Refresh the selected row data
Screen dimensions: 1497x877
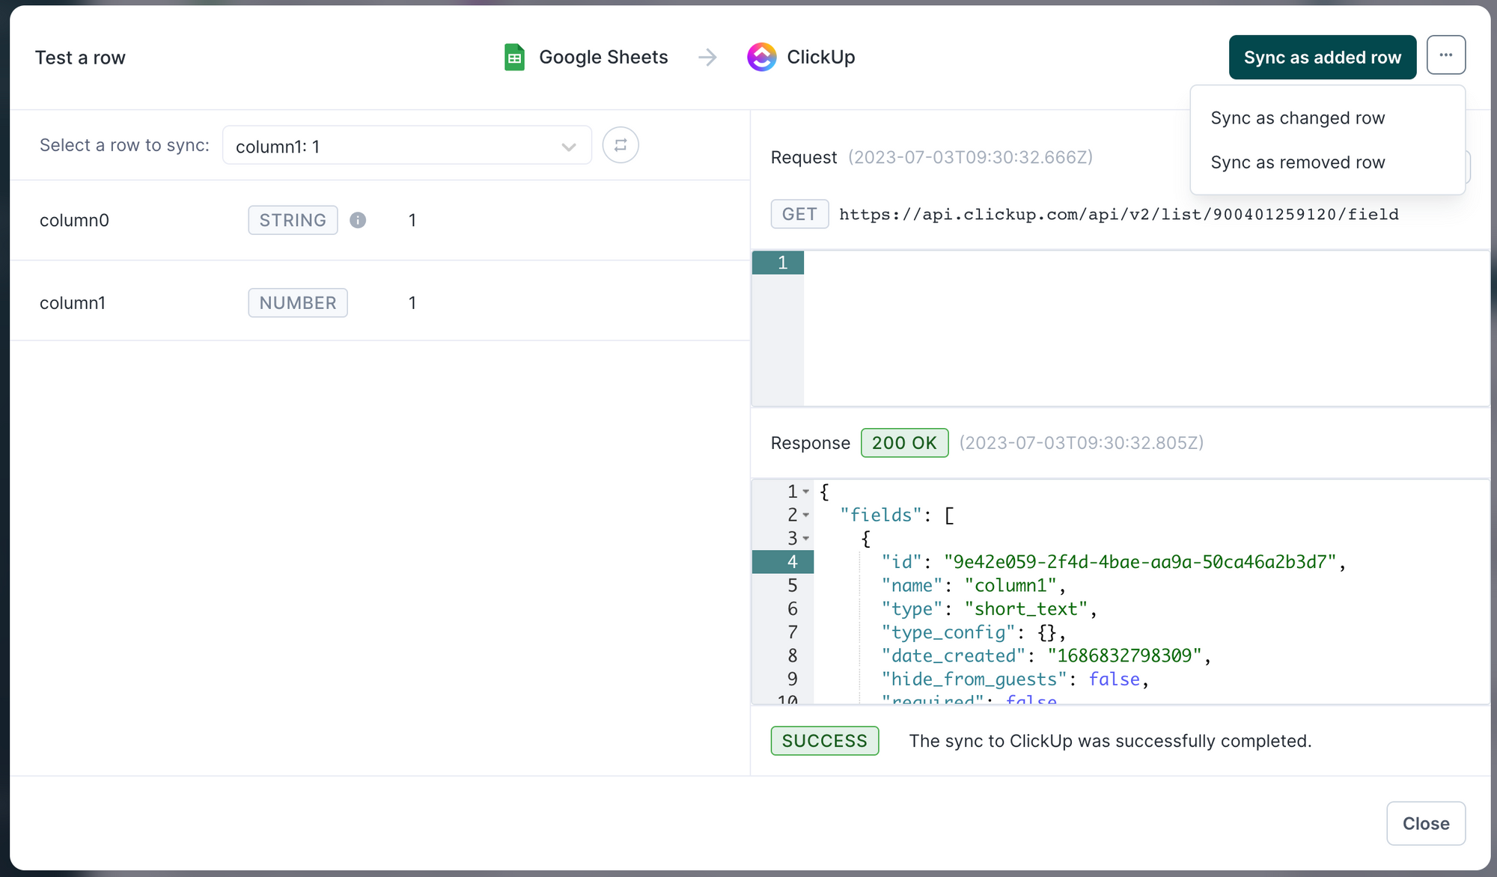[x=620, y=144]
